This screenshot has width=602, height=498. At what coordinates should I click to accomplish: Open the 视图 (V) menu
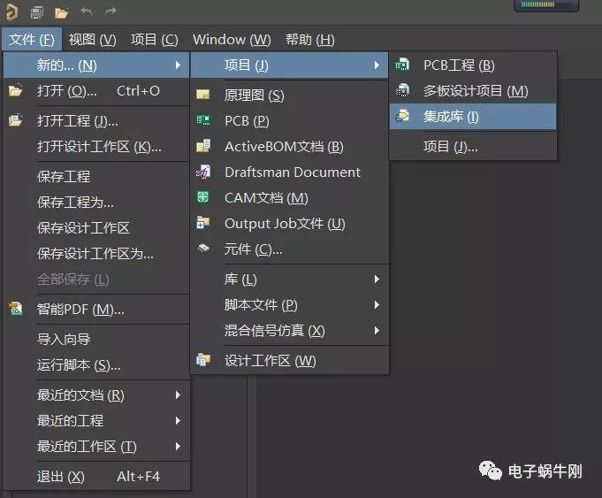pyautogui.click(x=93, y=39)
